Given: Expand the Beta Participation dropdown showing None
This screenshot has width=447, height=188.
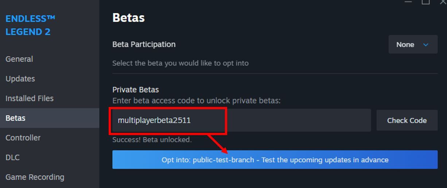Looking at the screenshot, I should click(413, 45).
